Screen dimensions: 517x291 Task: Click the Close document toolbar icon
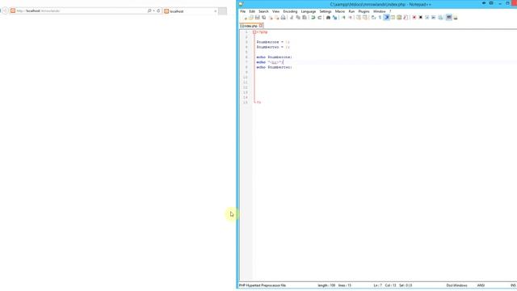271,18
